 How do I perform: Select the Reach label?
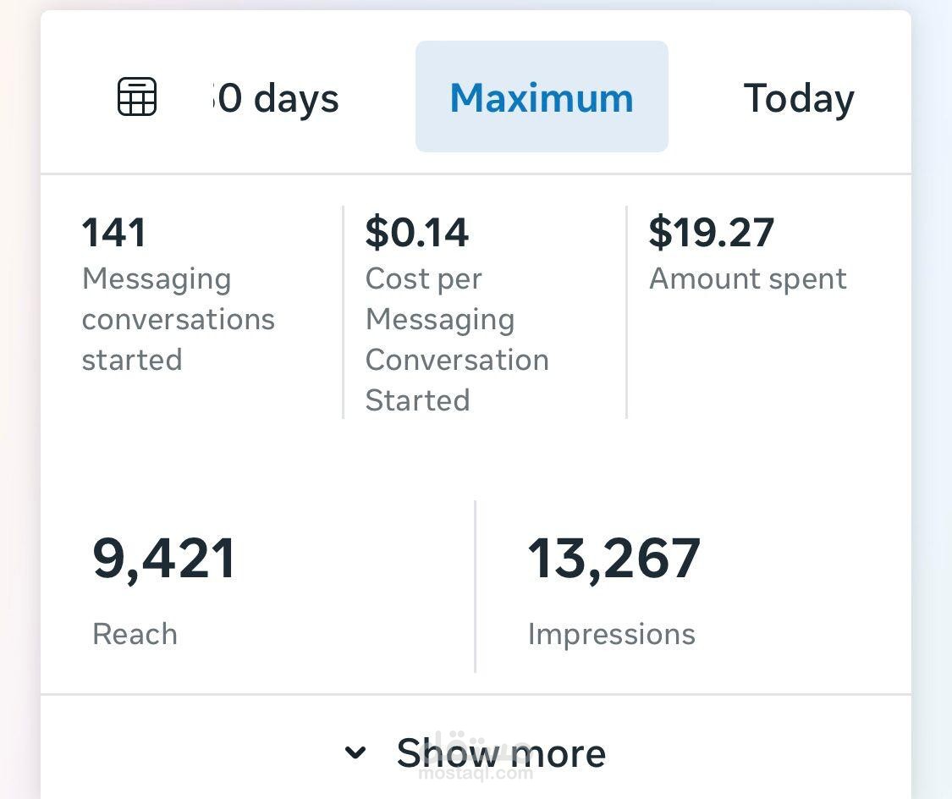pyautogui.click(x=135, y=635)
